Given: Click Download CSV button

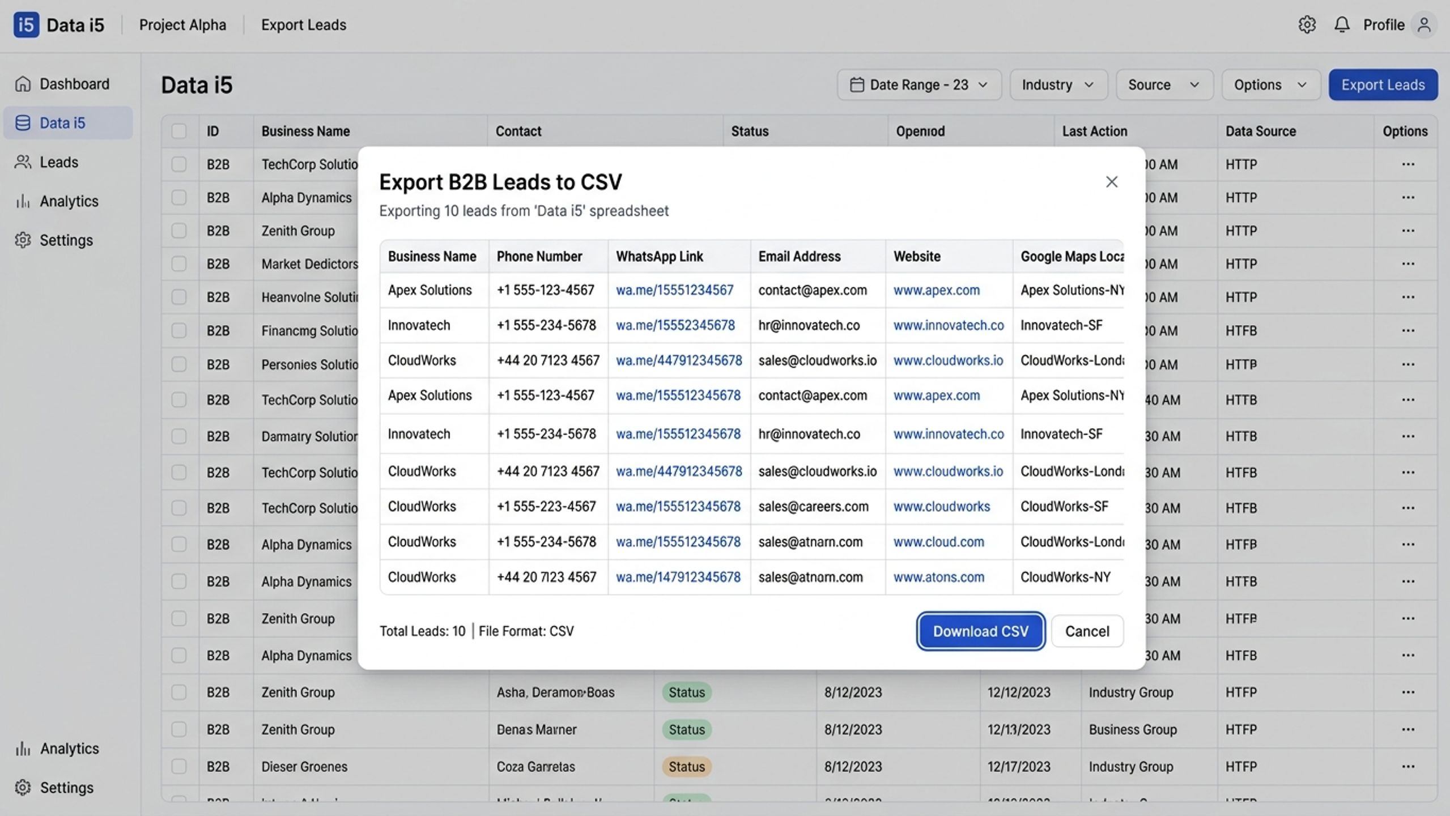Looking at the screenshot, I should [980, 631].
